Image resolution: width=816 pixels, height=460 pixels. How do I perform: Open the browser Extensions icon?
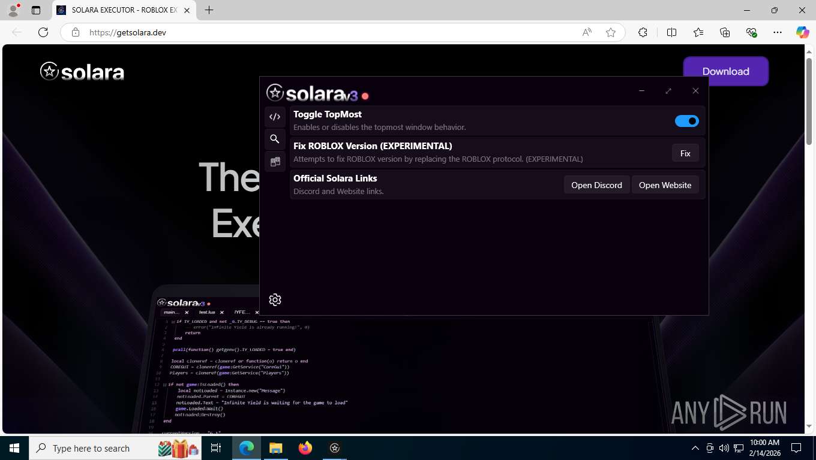click(643, 32)
